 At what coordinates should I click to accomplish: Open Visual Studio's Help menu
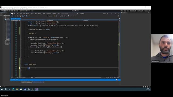coord(58,14)
